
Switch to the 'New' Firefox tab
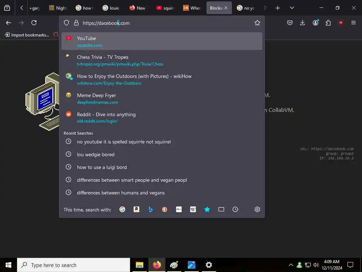138,8
